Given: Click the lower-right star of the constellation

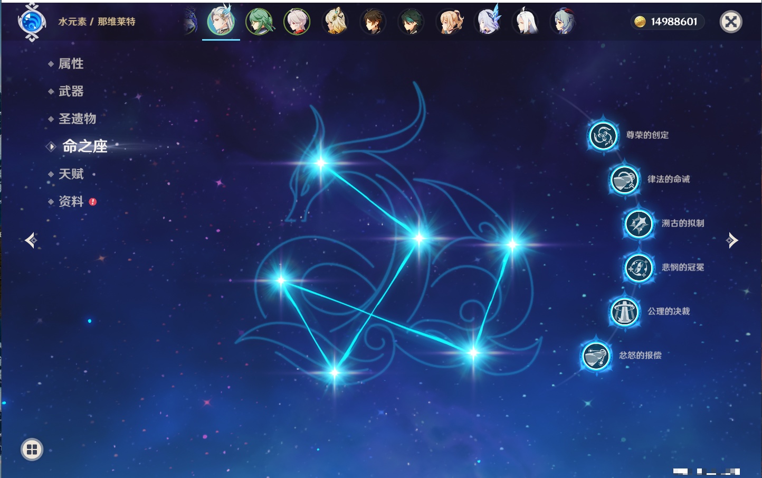Looking at the screenshot, I should pos(473,353).
